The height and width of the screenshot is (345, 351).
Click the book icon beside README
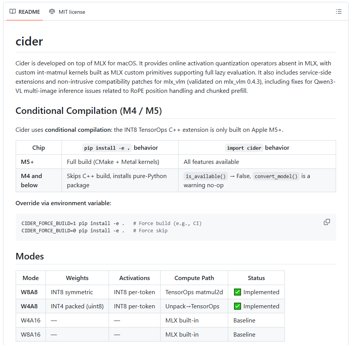(x=13, y=11)
